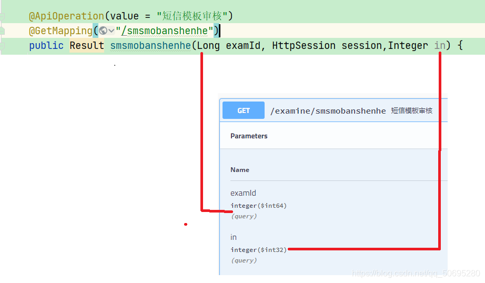
Task: Click the public keyword
Action: 46,45
